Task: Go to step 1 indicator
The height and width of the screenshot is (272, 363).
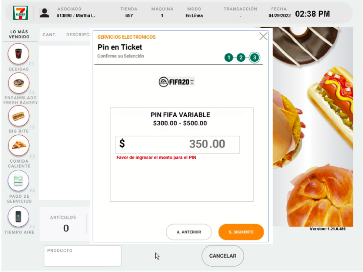Action: click(229, 58)
